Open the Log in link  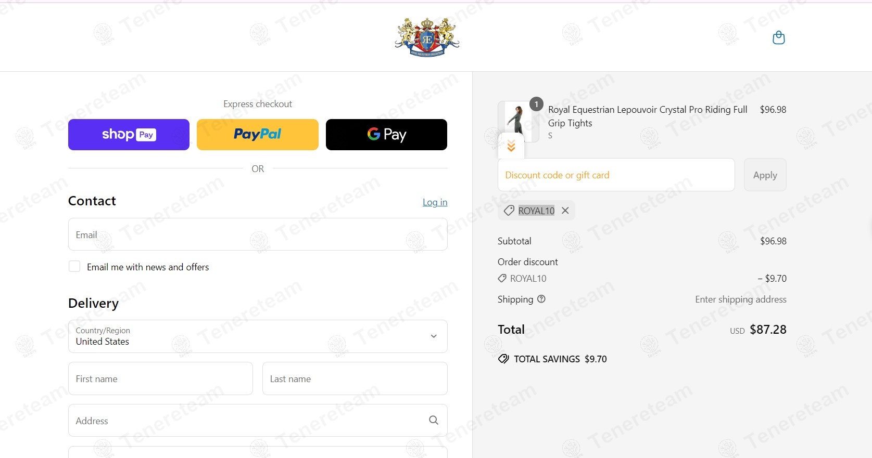point(435,202)
